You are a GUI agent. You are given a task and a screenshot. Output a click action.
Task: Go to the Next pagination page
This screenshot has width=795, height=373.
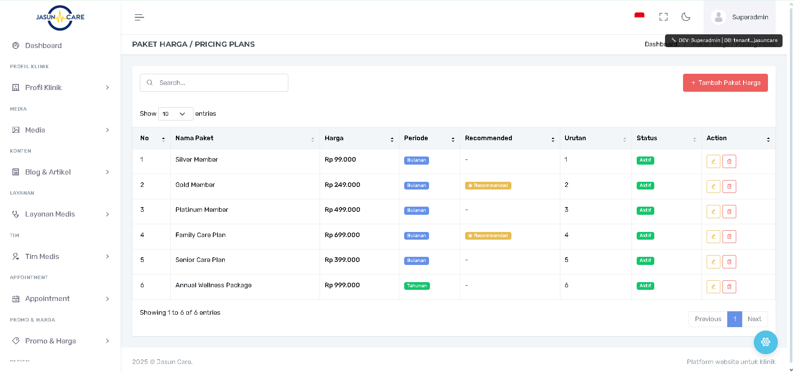754,319
